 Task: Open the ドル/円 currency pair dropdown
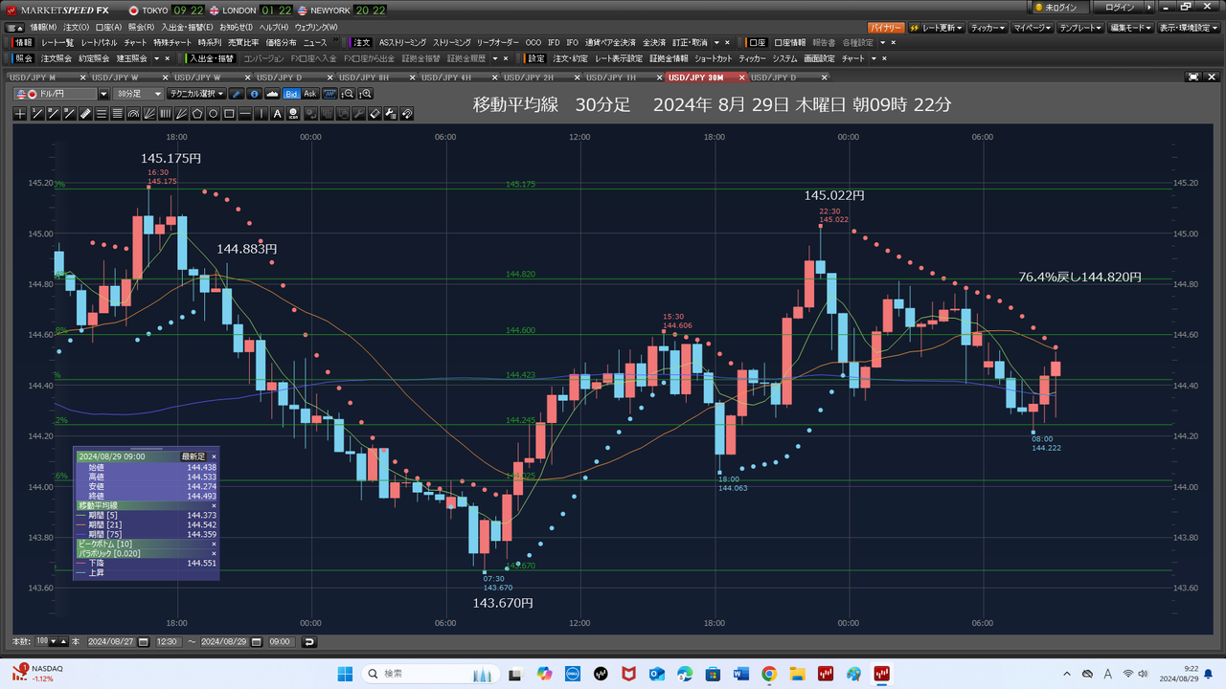(103, 94)
